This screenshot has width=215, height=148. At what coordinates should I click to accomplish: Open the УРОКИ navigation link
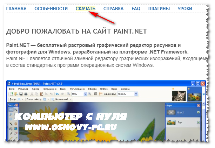(185, 8)
